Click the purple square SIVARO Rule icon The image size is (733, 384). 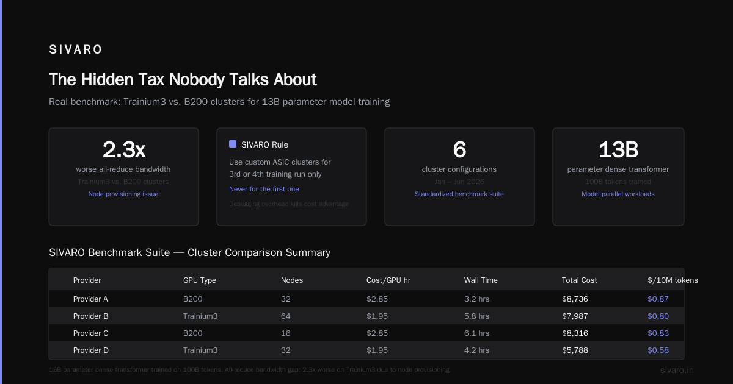point(233,144)
